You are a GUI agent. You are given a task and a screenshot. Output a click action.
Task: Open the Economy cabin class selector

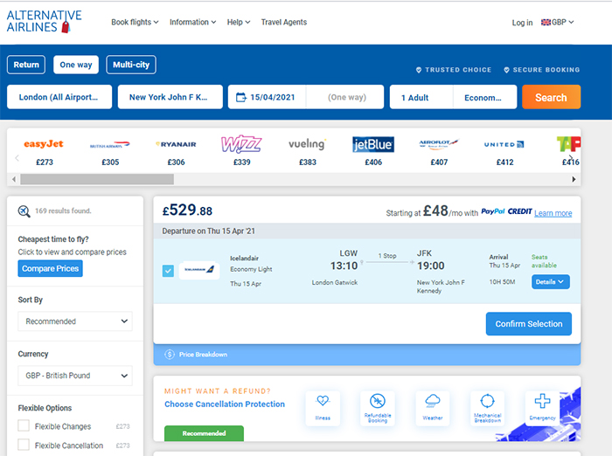click(x=485, y=97)
